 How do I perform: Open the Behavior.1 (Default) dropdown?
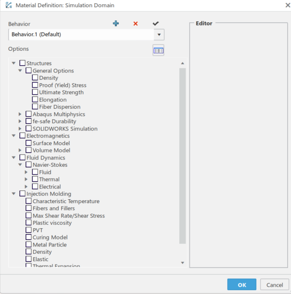(x=159, y=34)
